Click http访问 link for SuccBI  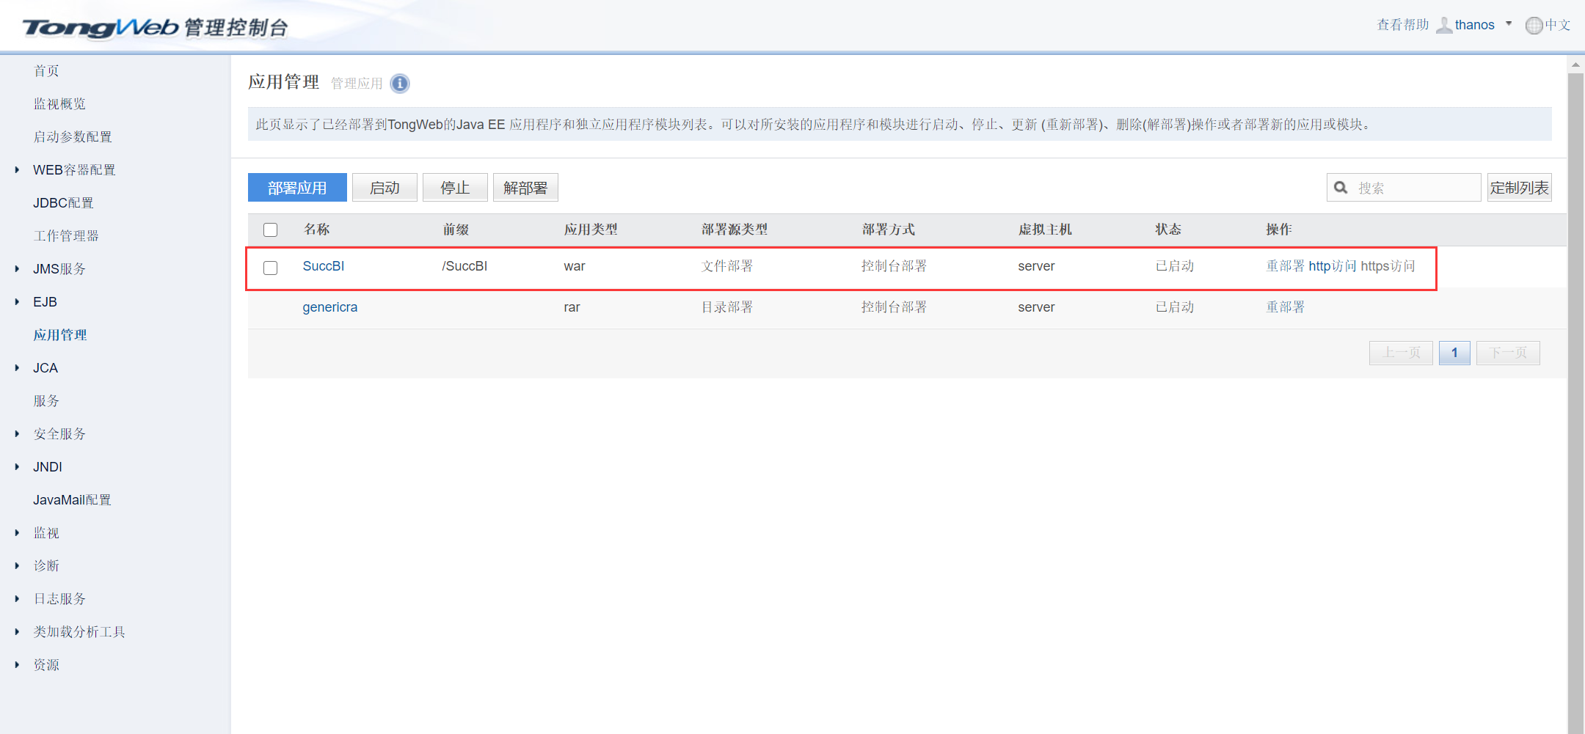(1333, 266)
